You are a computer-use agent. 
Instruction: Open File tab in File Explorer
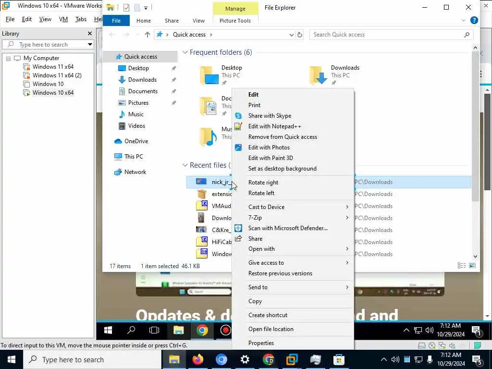click(116, 20)
